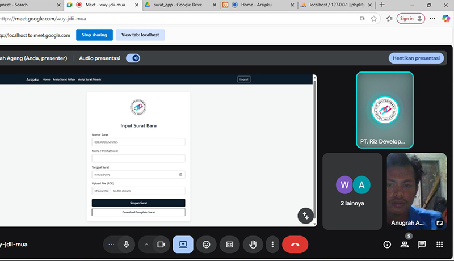454x261 pixels.
Task: Hang up with the red leave call button
Action: pos(295,245)
